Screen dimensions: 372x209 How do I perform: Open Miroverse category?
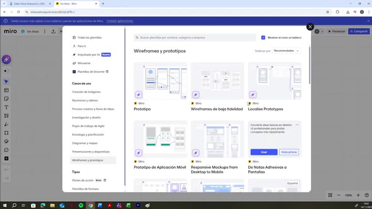tap(84, 63)
